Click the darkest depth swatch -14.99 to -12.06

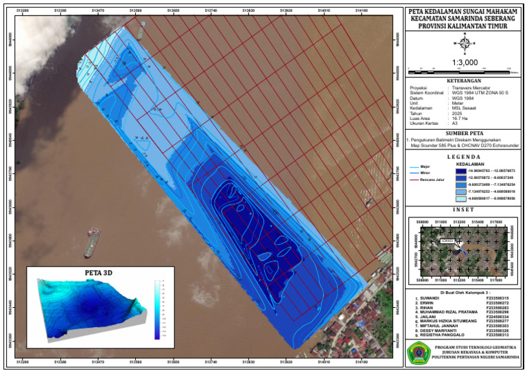[x=461, y=171]
